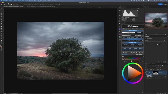The height and width of the screenshot is (94, 168).
Task: Click the foreground color swatch in toolbar
Action: tap(1, 46)
